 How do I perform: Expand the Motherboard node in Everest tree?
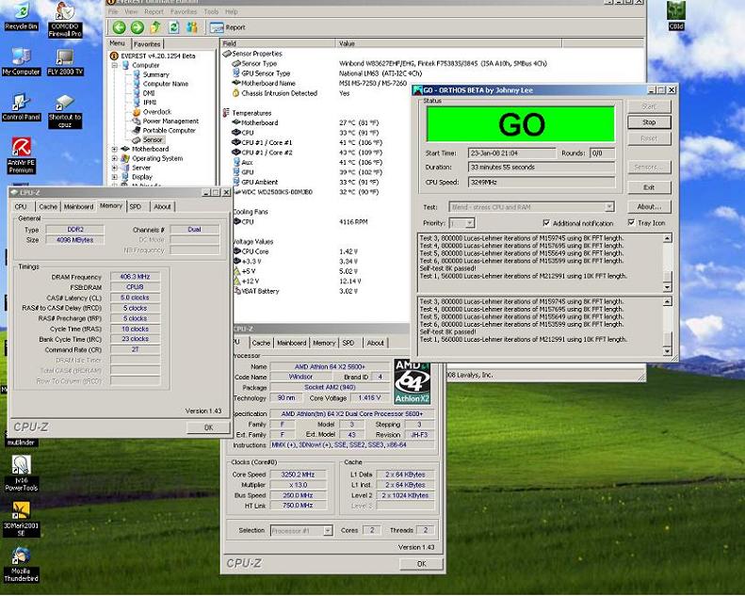click(115, 149)
